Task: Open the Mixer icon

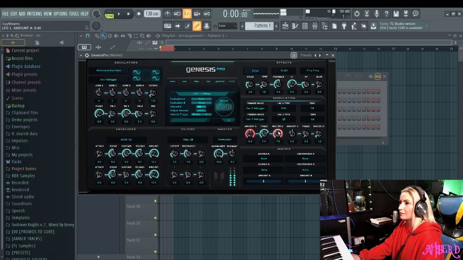Action: pyautogui.click(x=315, y=26)
